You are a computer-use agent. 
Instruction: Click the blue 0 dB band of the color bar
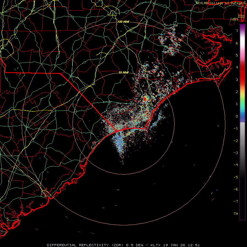(x=242, y=117)
